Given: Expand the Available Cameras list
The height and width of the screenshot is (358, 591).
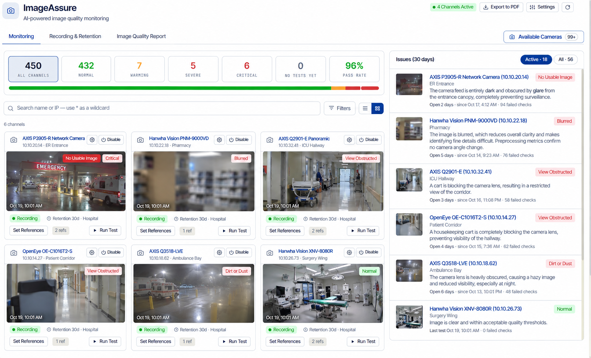Looking at the screenshot, I should coord(544,37).
